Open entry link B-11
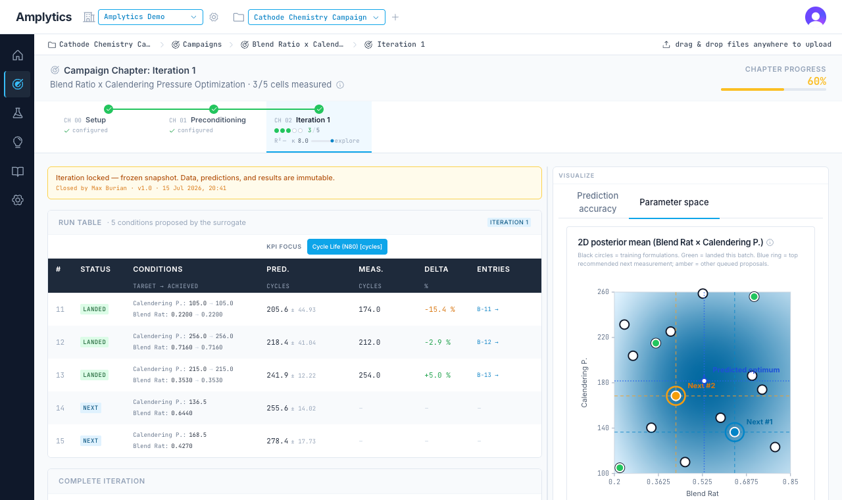Viewport: 842px width, 500px height. [x=487, y=309]
